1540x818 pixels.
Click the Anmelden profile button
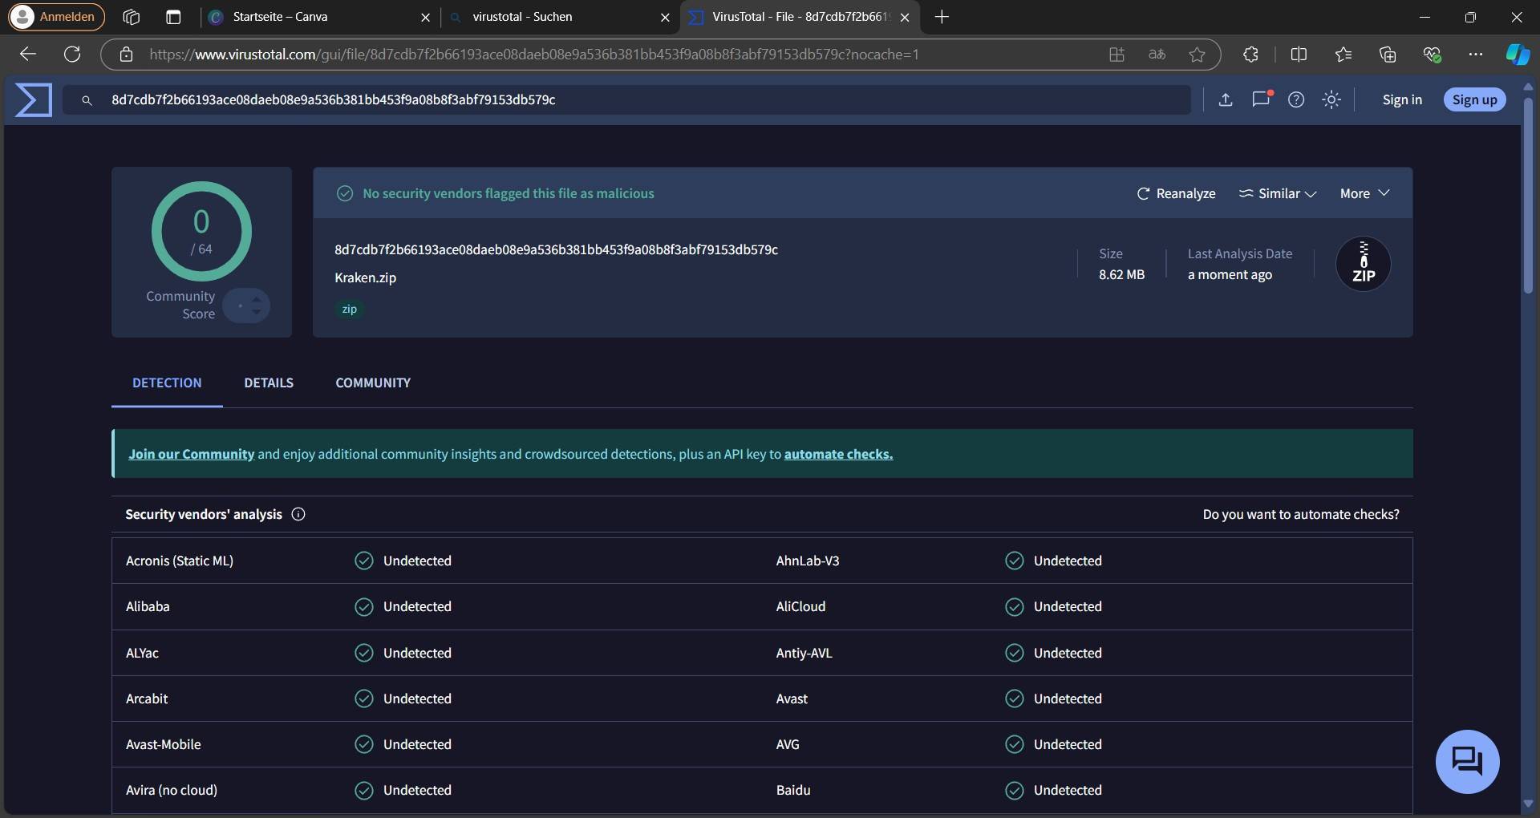click(x=56, y=17)
